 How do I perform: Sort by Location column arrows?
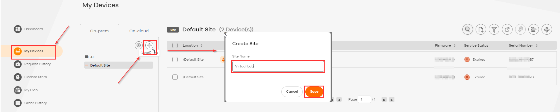(x=201, y=45)
